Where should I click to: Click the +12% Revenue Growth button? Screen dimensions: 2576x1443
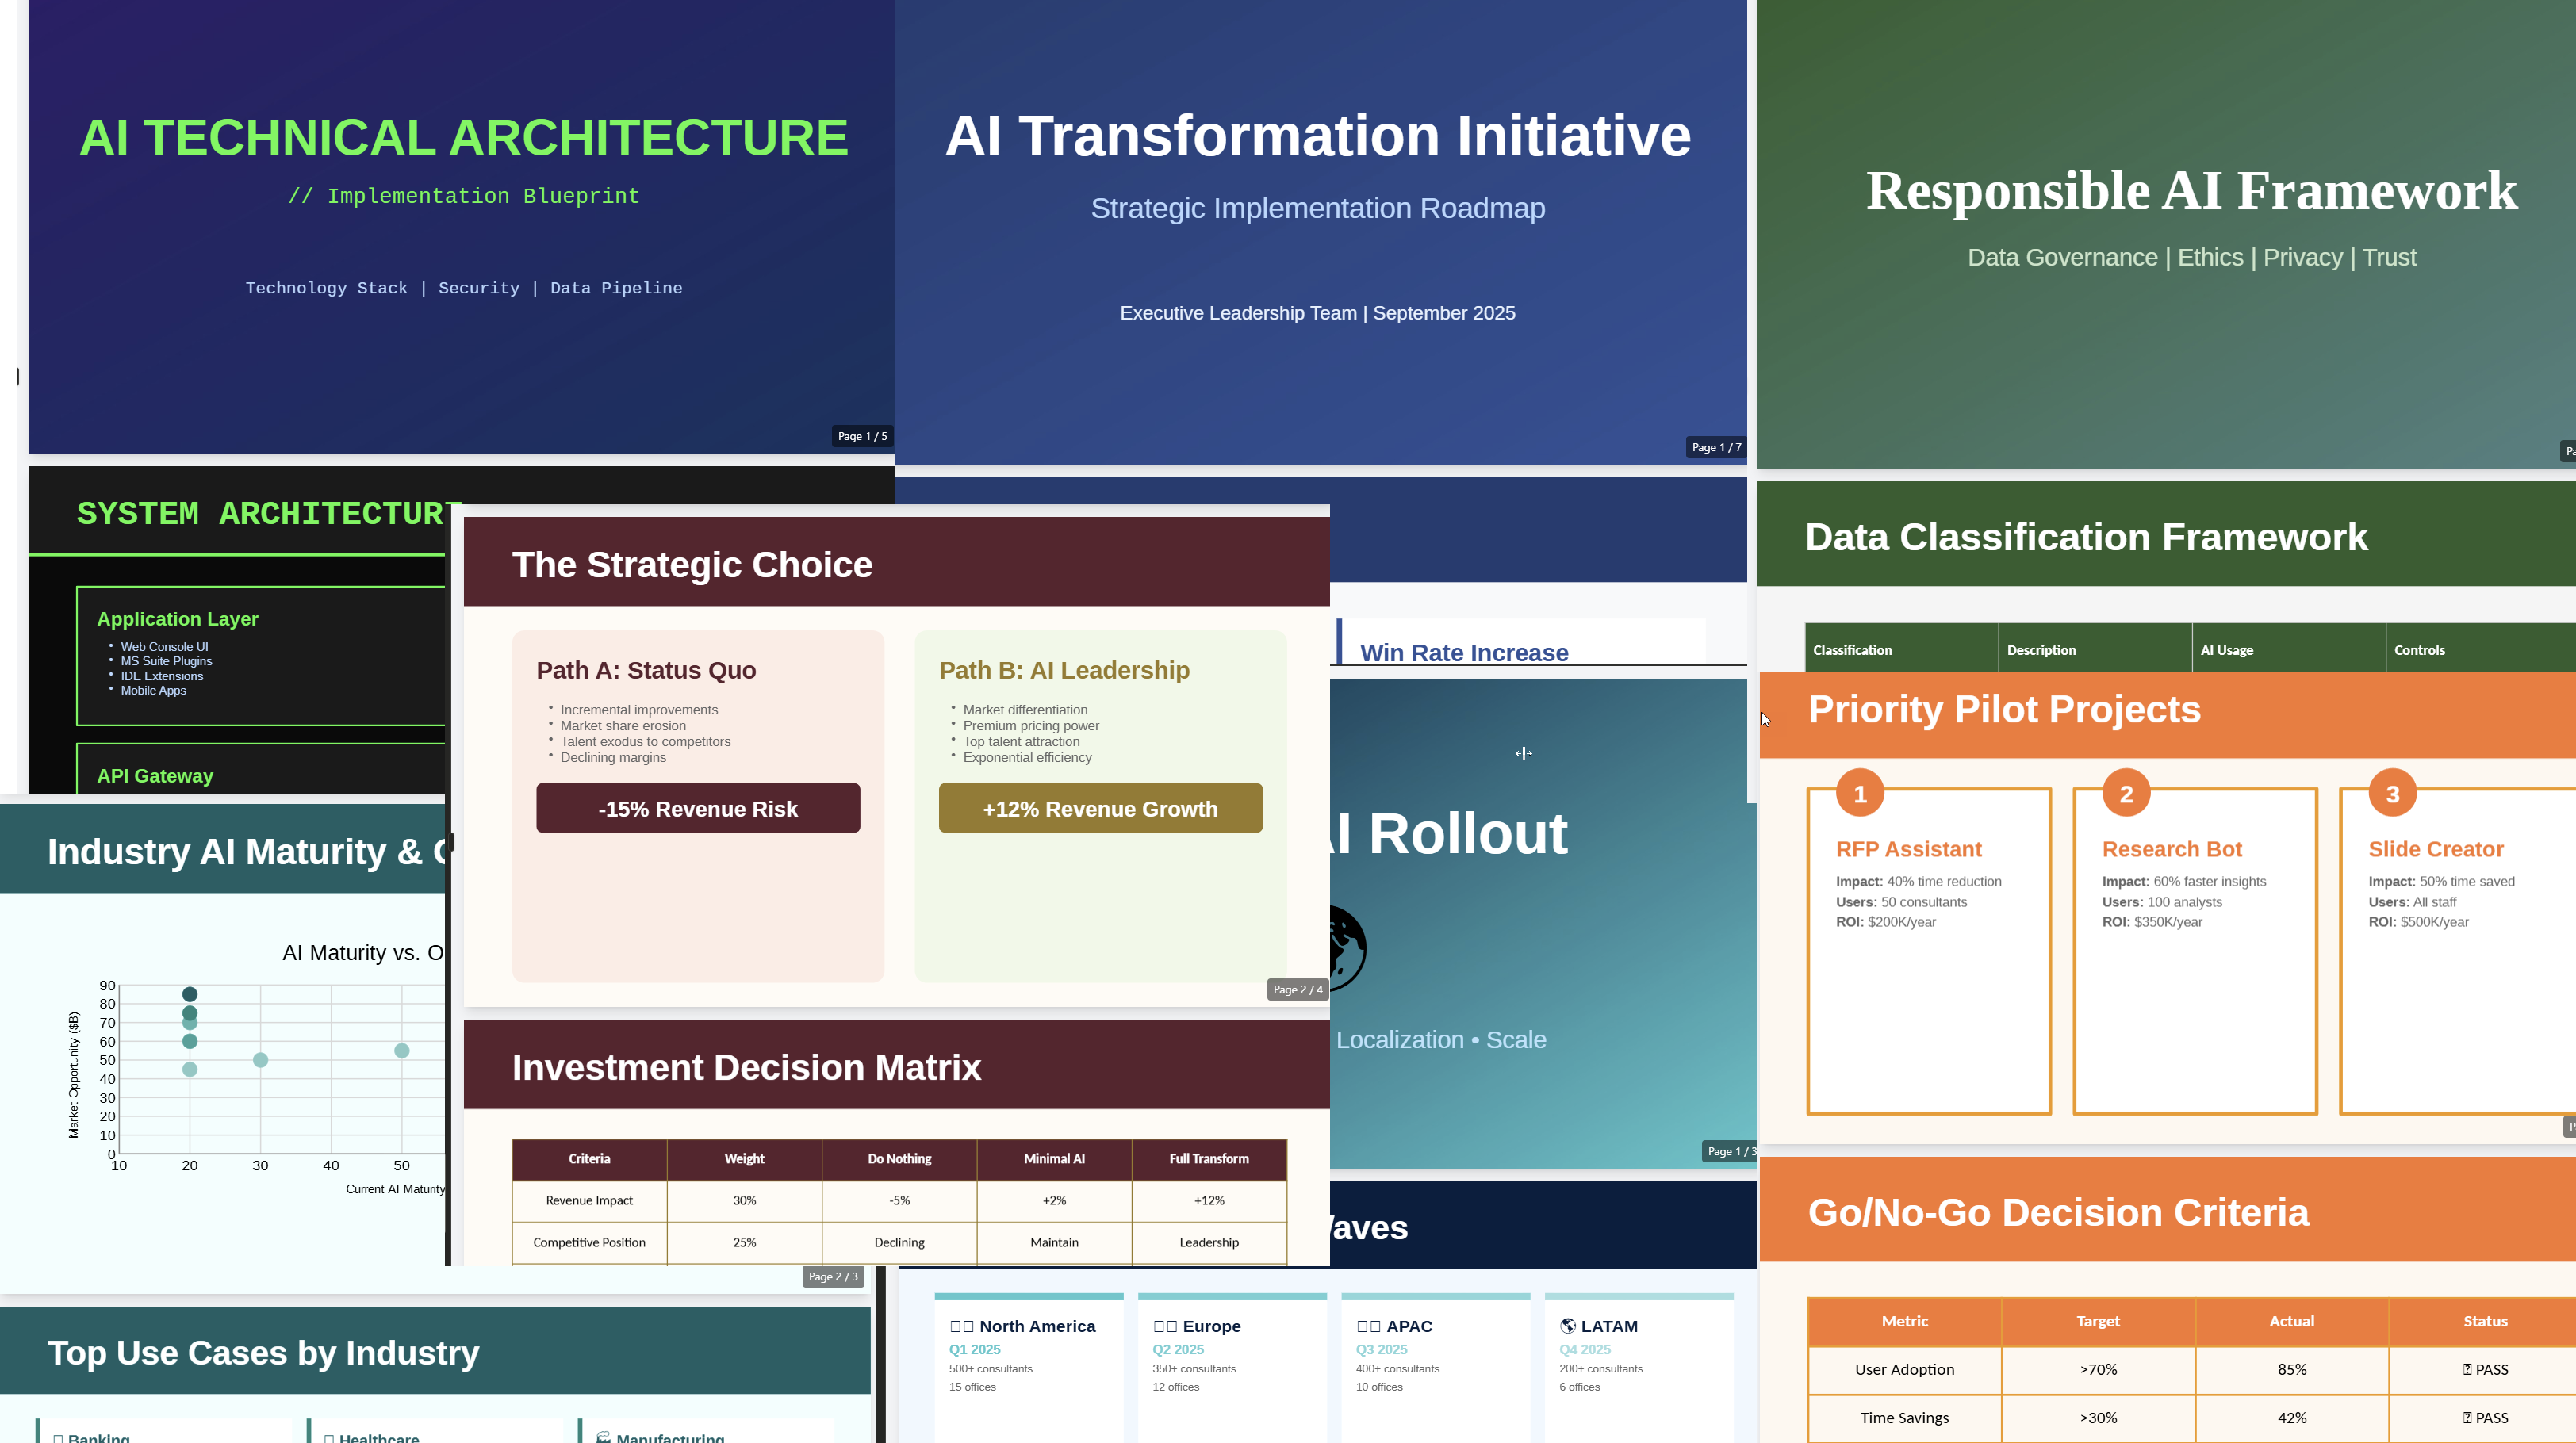[1099, 808]
